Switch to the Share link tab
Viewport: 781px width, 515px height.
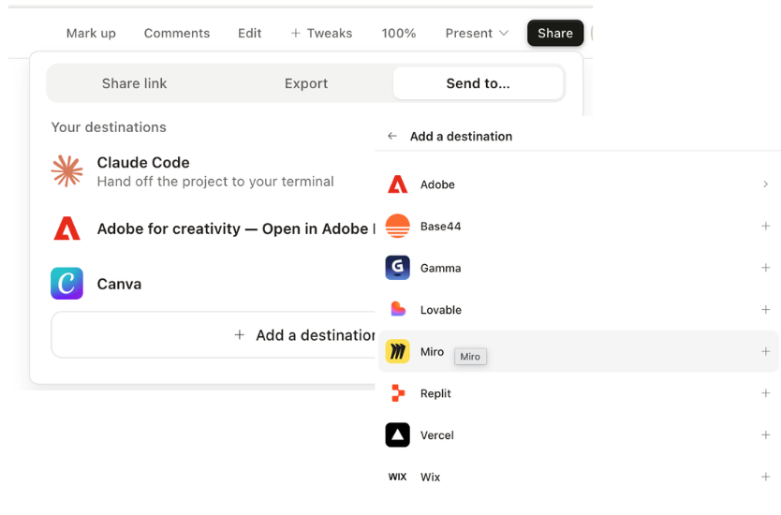pos(134,83)
